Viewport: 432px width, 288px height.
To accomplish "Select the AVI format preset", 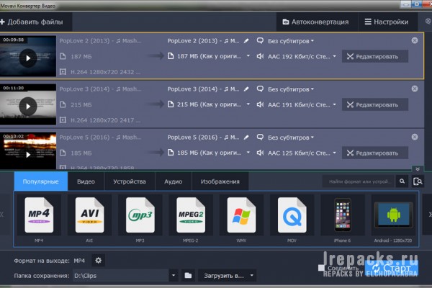I will 89,219.
